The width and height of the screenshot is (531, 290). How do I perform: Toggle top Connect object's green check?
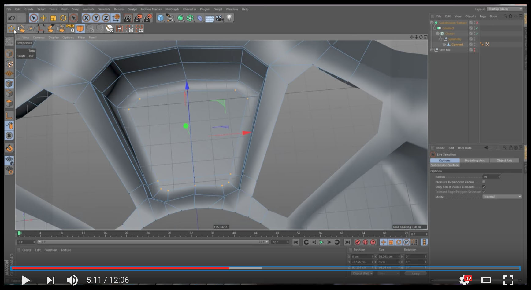tap(477, 28)
